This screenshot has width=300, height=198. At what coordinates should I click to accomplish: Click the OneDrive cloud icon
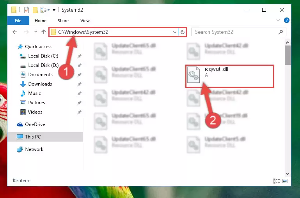20,124
